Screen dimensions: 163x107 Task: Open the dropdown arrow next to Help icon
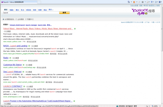click(161, 2)
